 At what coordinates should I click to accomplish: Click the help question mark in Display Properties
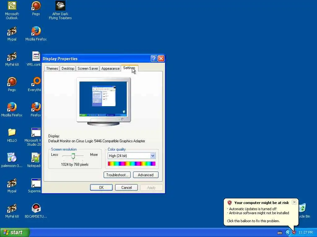click(154, 58)
